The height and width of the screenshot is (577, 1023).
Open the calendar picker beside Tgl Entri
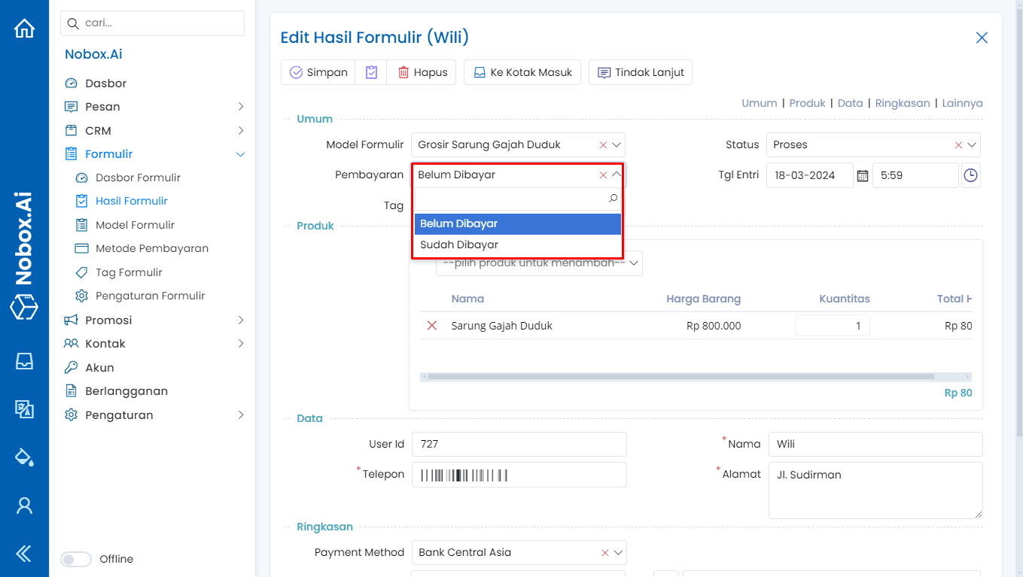coord(861,175)
